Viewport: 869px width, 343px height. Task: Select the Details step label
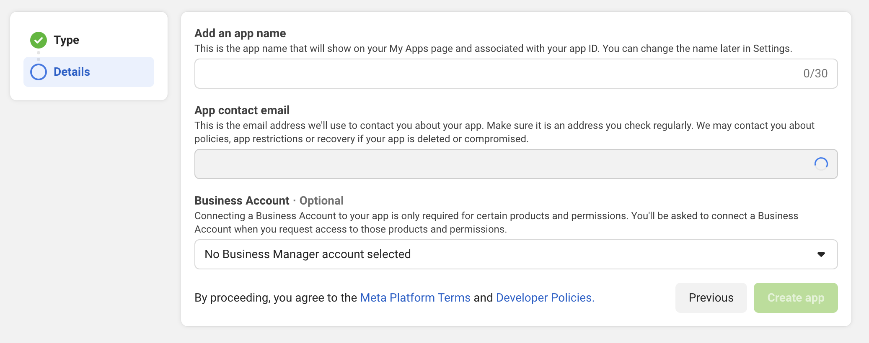point(72,72)
